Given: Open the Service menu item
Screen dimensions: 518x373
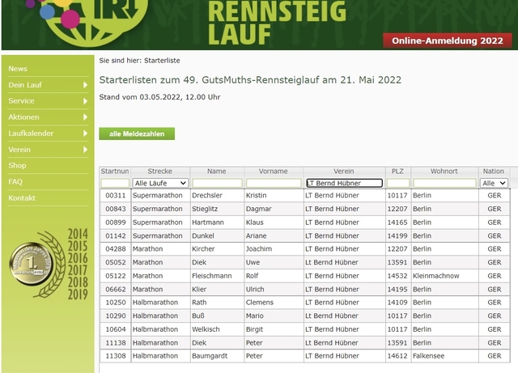Looking at the screenshot, I should coord(21,101).
